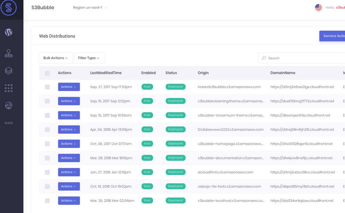Open Actions menu for 12s3dewvwev2222 row

(69, 129)
